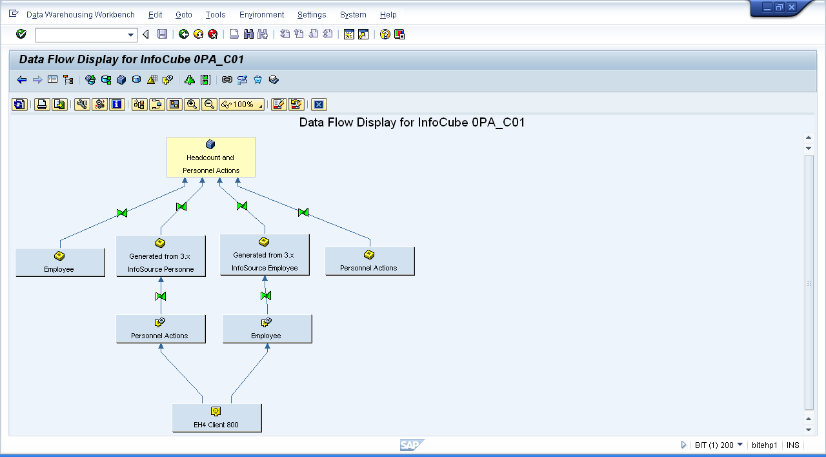Image resolution: width=826 pixels, height=457 pixels.
Task: Close the graphic with the X icon
Action: point(318,105)
